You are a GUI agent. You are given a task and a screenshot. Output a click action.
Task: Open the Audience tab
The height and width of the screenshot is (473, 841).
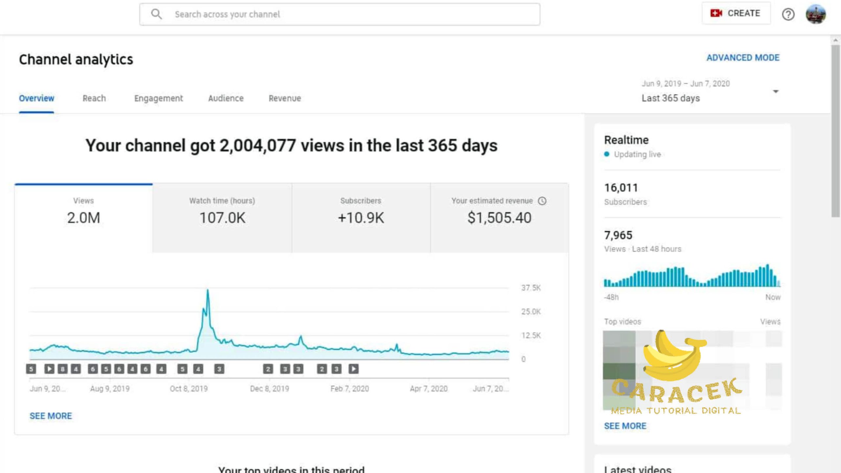[226, 98]
